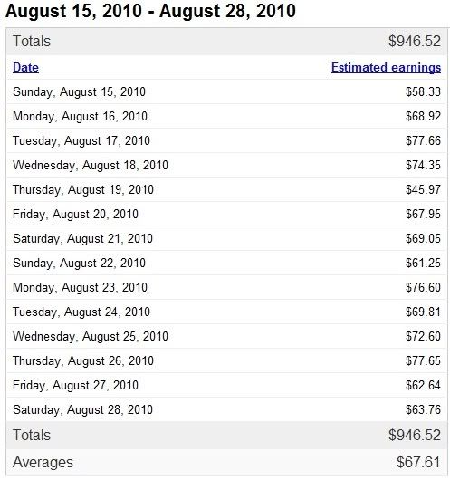Click the date range heading at the top
The height and width of the screenshot is (480, 450).
click(150, 11)
